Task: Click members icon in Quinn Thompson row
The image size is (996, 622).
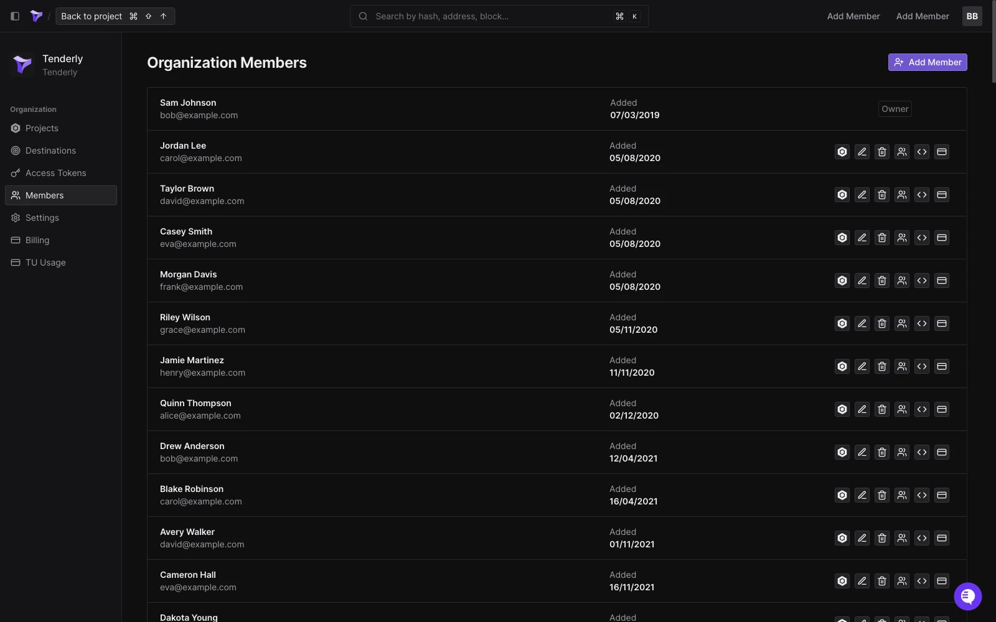Action: point(902,409)
